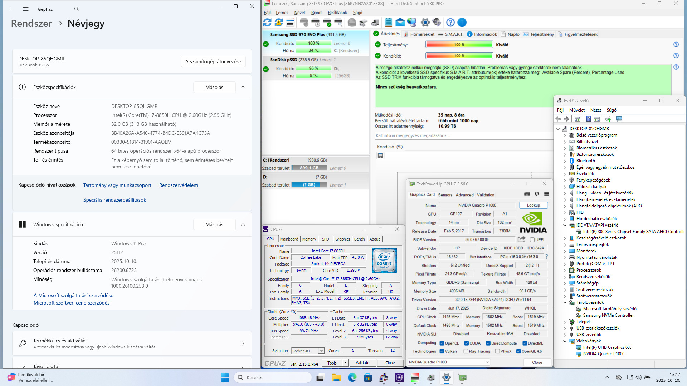Open the GPU-Z hamburger menu icon

click(x=546, y=194)
